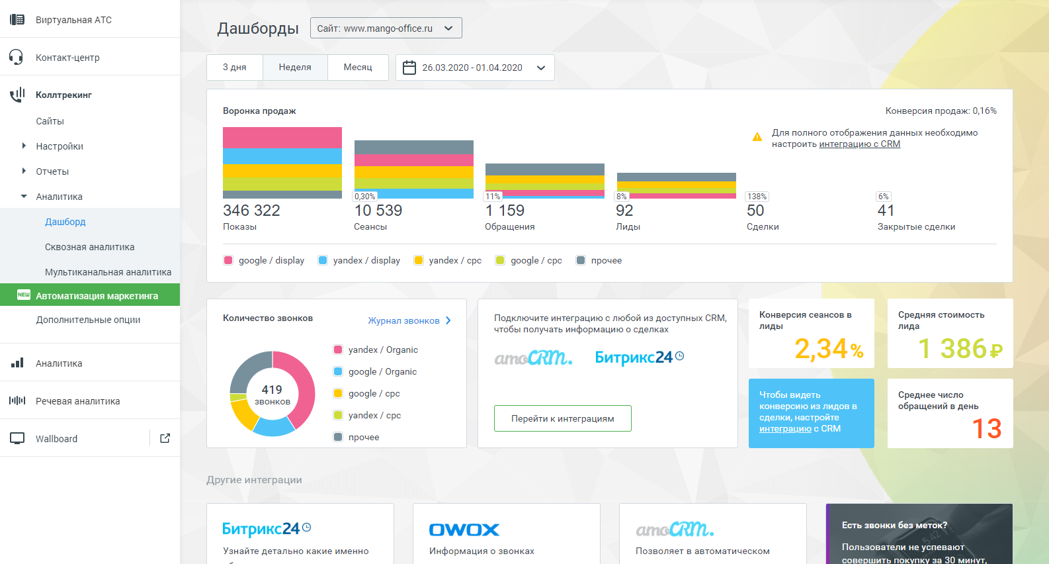Click the Конверсия сеансов в лиды tile
The height and width of the screenshot is (564, 1049).
pos(812,334)
